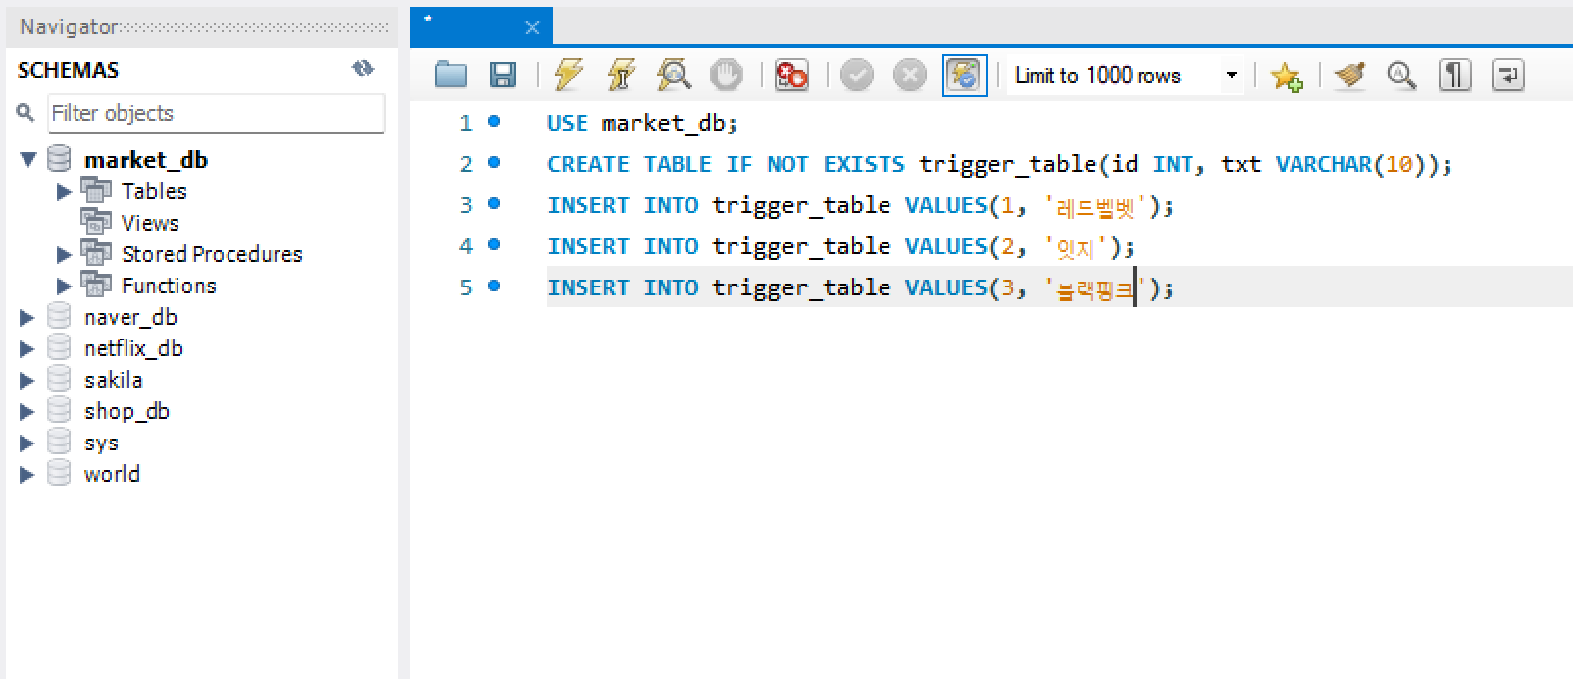The image size is (1573, 679).
Task: Select Stored Procedures item
Action: coord(212,254)
